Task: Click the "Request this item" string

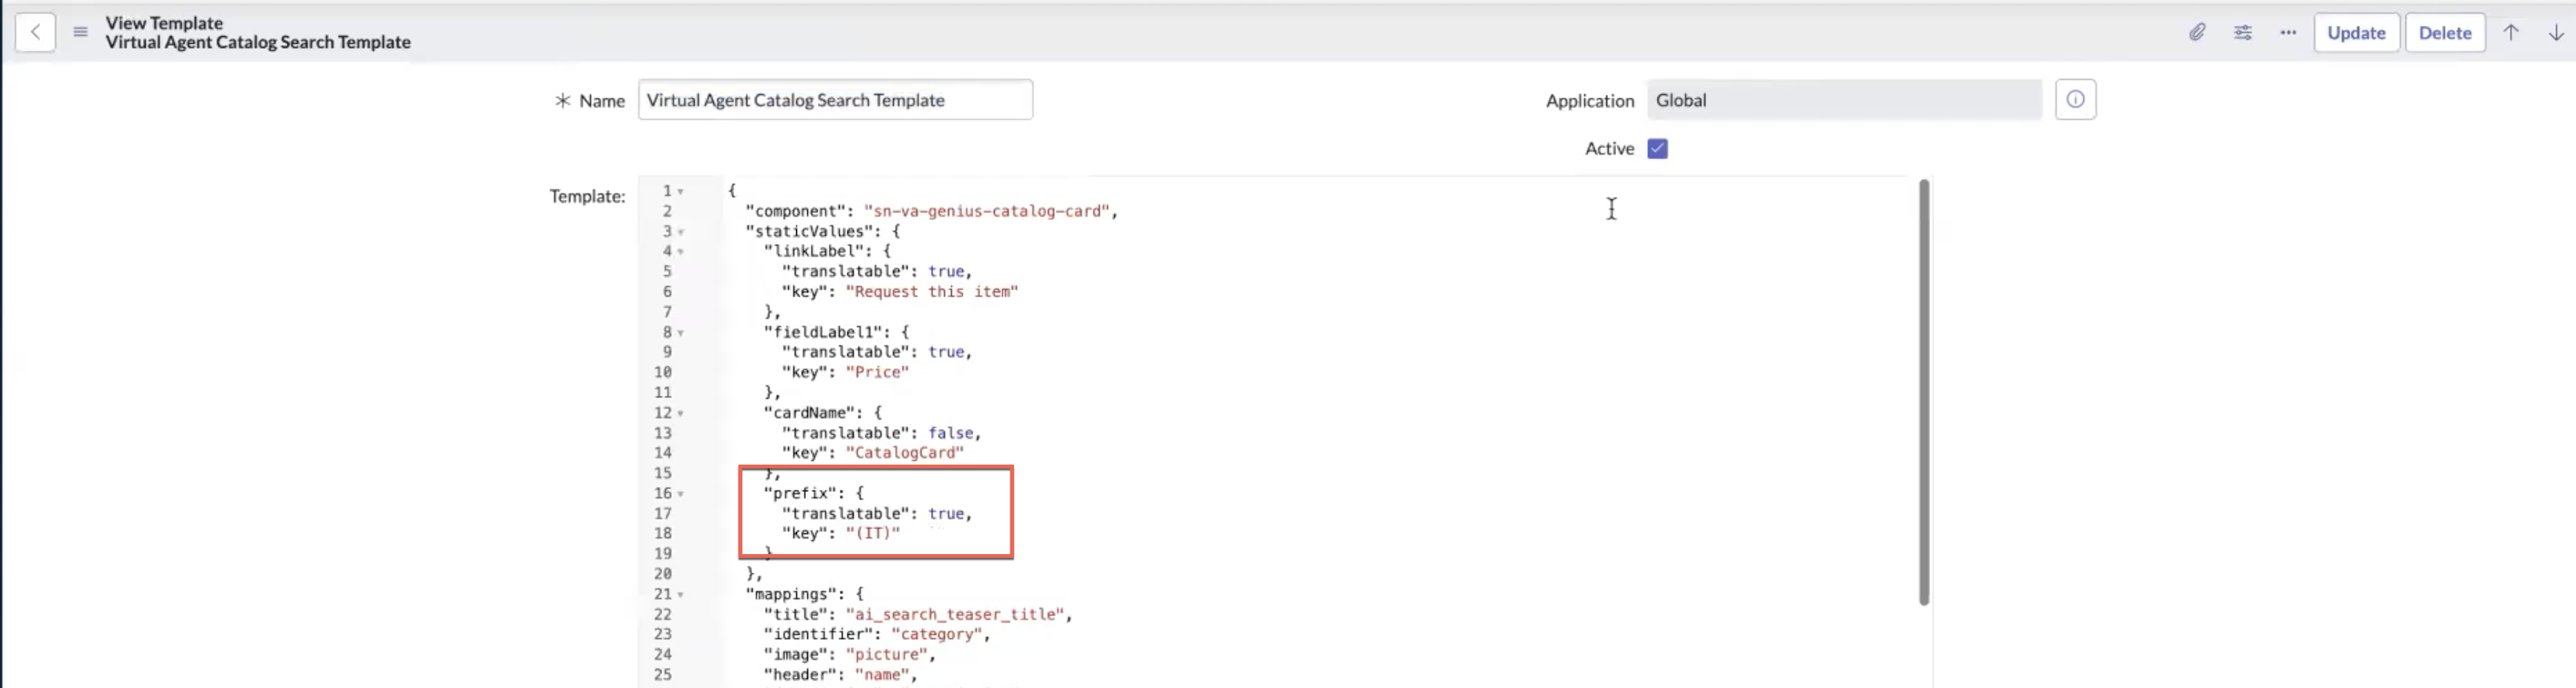Action: 931,291
